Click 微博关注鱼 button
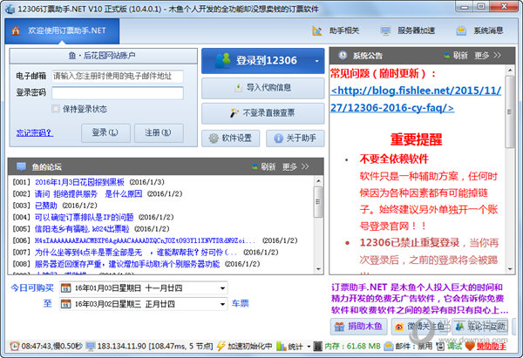Screen dimensions: 523x358 (421, 327)
